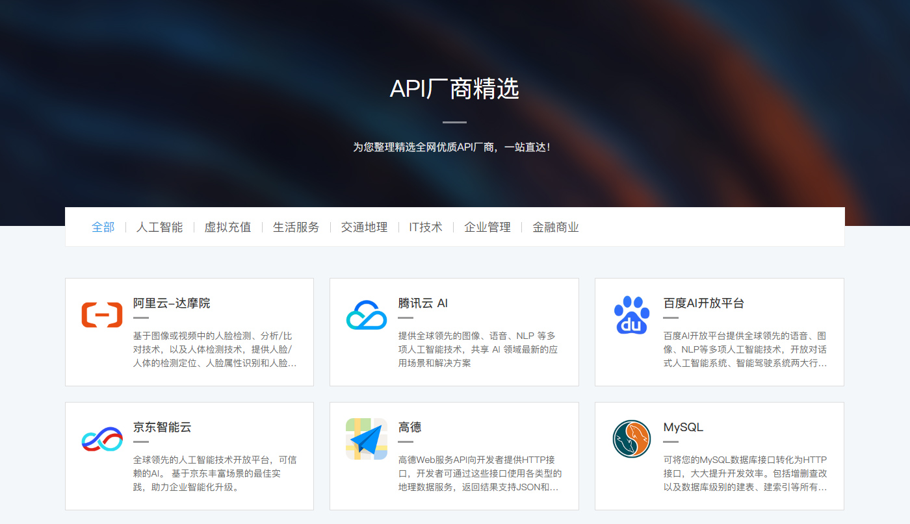Click the Gaode paper plane map icon

point(367,439)
